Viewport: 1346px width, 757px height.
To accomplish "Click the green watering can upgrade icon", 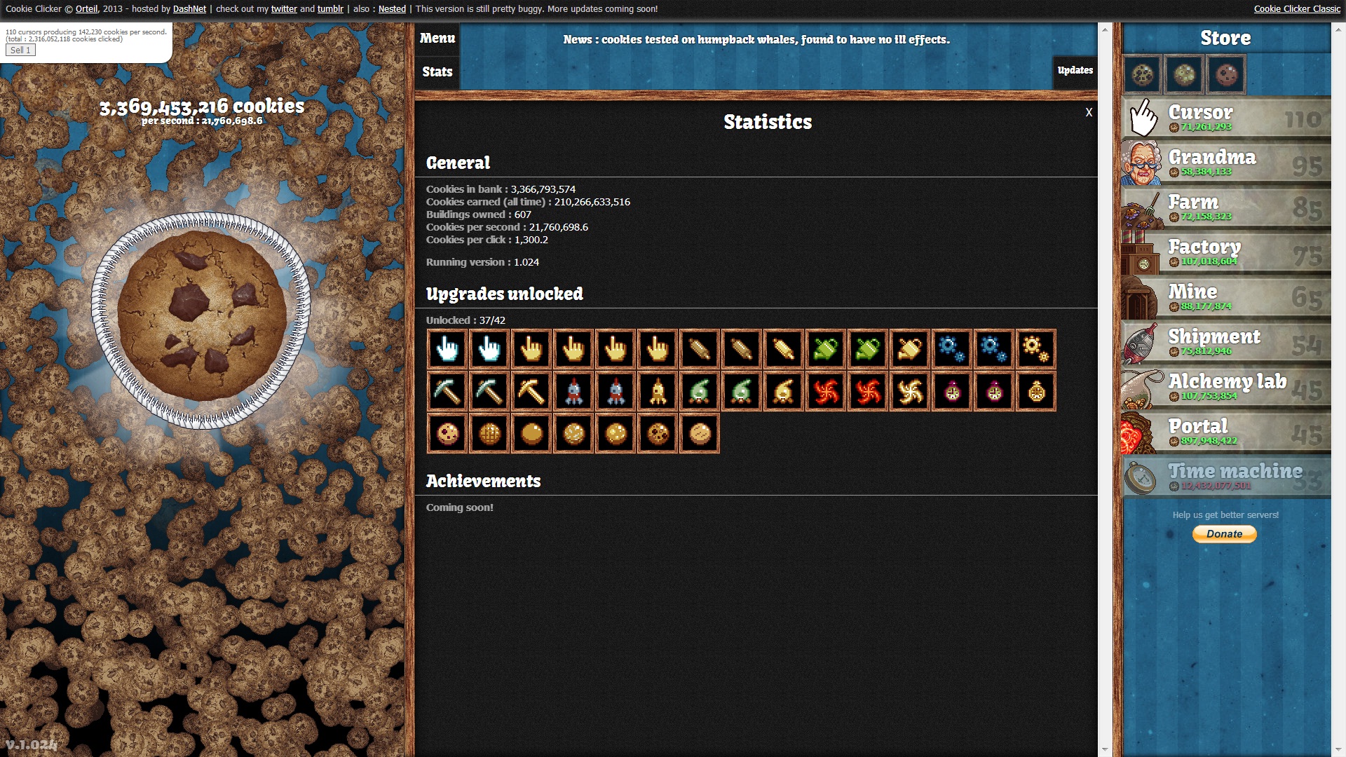I will (x=826, y=349).
